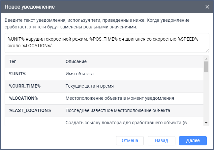
Task: Insert the %LAST_LOCATION% tag
Action: click(x=30, y=110)
